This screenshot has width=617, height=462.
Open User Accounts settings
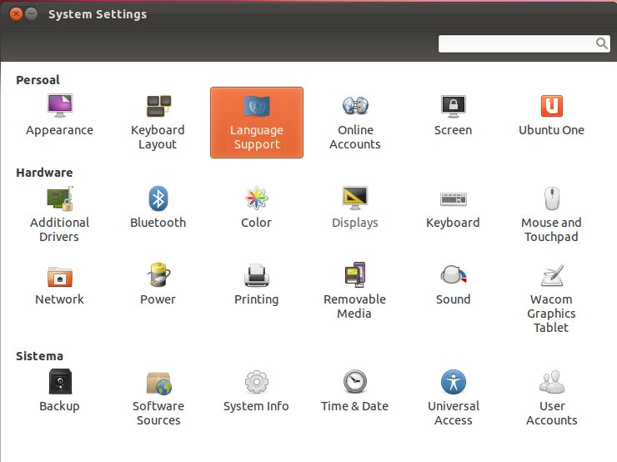(x=552, y=398)
